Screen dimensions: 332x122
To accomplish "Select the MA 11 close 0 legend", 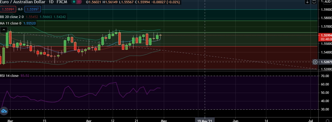I will 11,23.
